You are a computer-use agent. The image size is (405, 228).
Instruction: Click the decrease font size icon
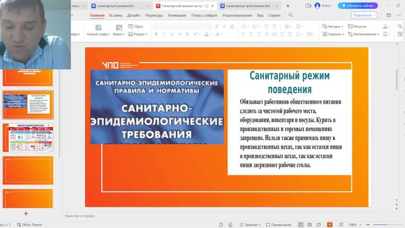(225, 27)
